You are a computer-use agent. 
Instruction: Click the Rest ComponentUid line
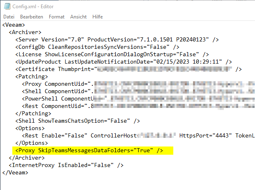pos(138,106)
